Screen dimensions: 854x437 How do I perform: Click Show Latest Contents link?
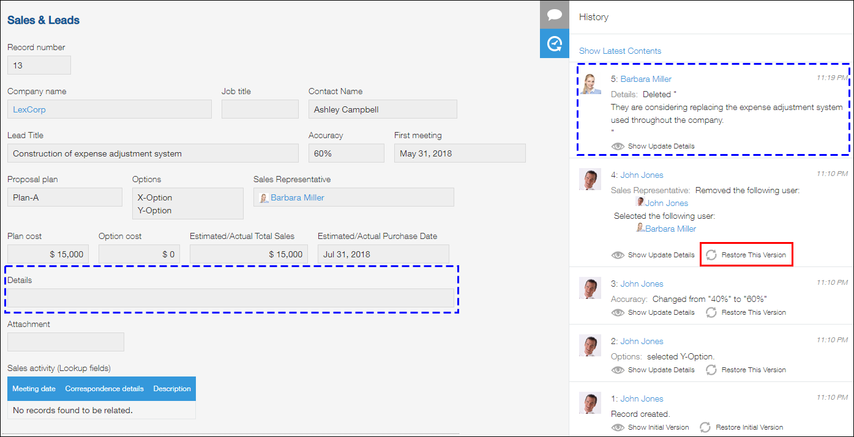(620, 51)
